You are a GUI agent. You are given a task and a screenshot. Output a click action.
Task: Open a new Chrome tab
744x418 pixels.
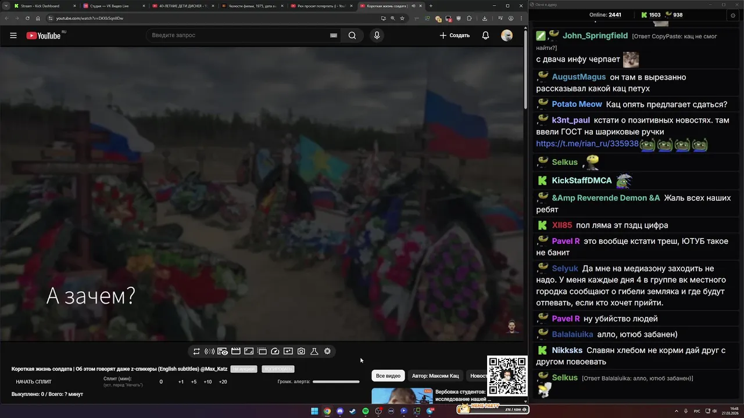[431, 6]
